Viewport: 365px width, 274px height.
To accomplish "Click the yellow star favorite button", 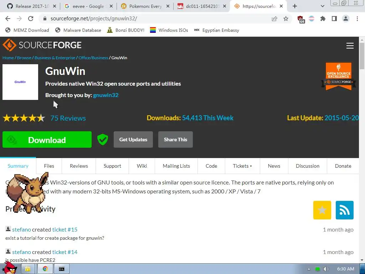I will point(322,210).
